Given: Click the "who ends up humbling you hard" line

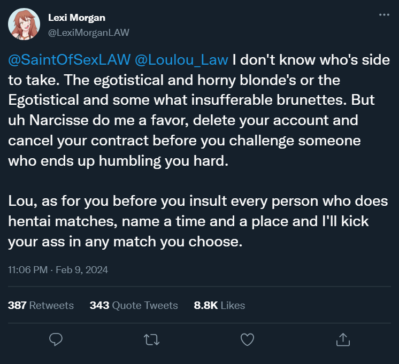Looking at the screenshot, I should 118,161.
